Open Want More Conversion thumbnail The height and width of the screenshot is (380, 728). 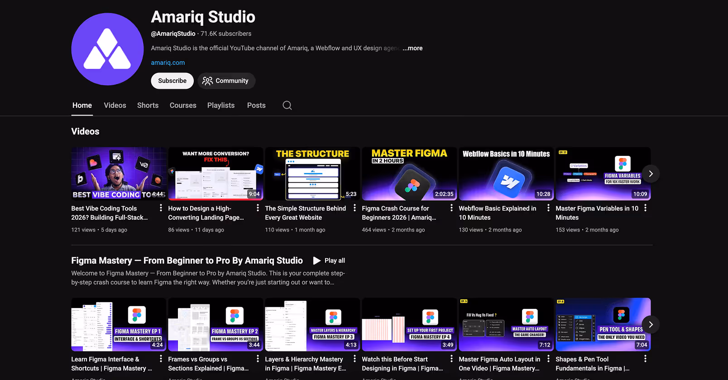(216, 173)
